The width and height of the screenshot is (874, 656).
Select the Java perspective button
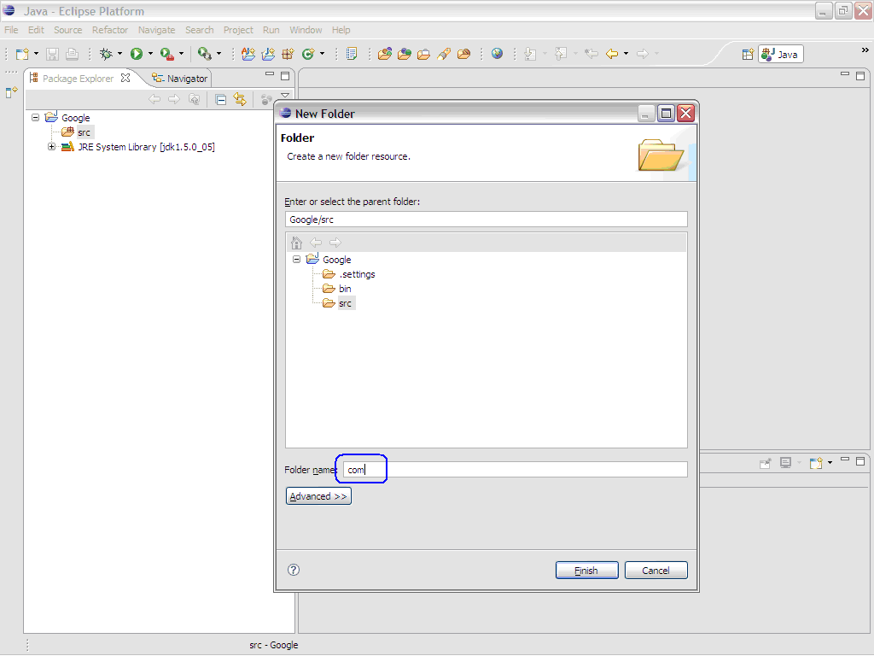781,54
